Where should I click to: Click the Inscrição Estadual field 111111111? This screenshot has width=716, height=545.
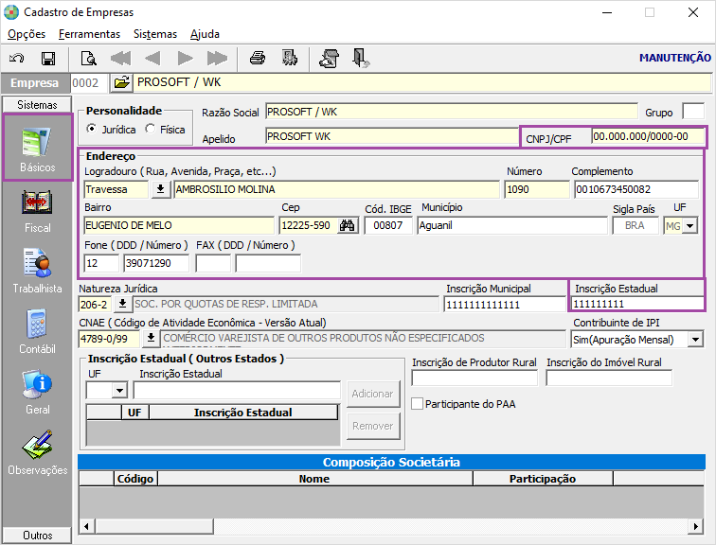point(637,304)
